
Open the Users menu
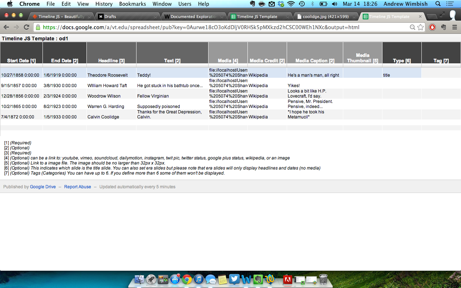pyautogui.click(x=185, y=4)
